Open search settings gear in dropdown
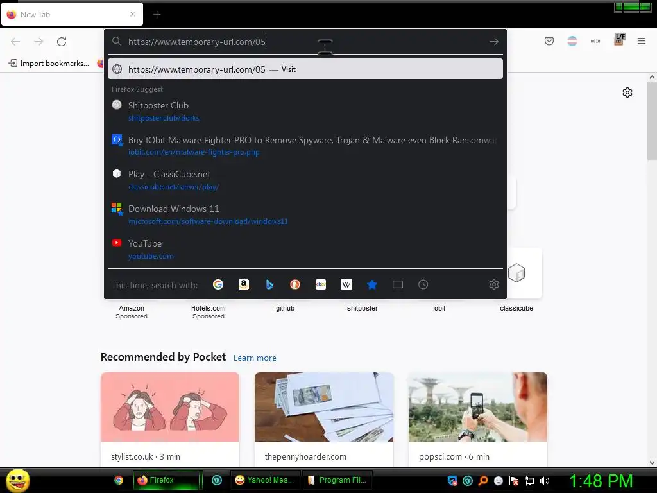 coord(494,284)
